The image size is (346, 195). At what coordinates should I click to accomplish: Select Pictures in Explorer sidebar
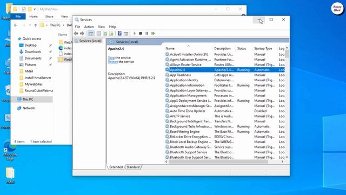[30, 65]
